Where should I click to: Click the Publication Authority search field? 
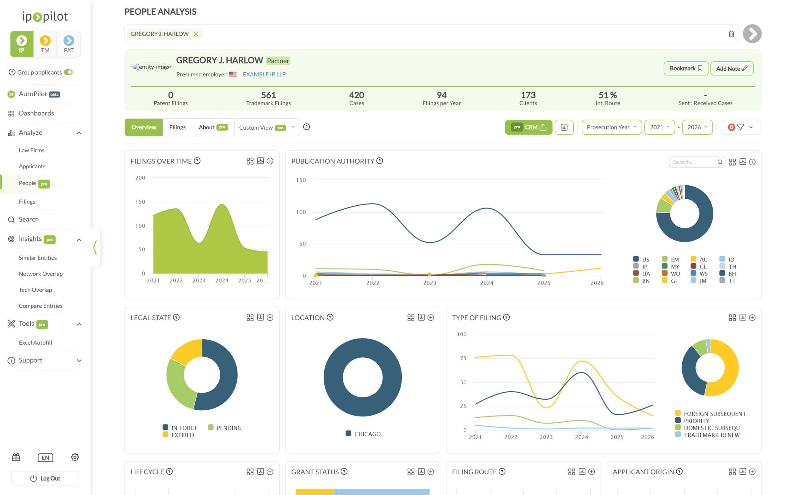[697, 162]
